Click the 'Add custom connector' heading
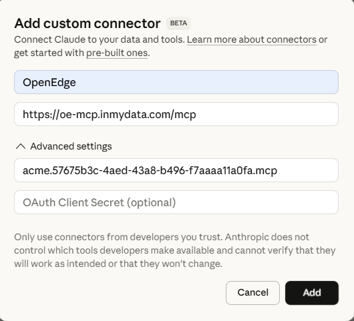Screen dimensions: 354x321 click(87, 23)
